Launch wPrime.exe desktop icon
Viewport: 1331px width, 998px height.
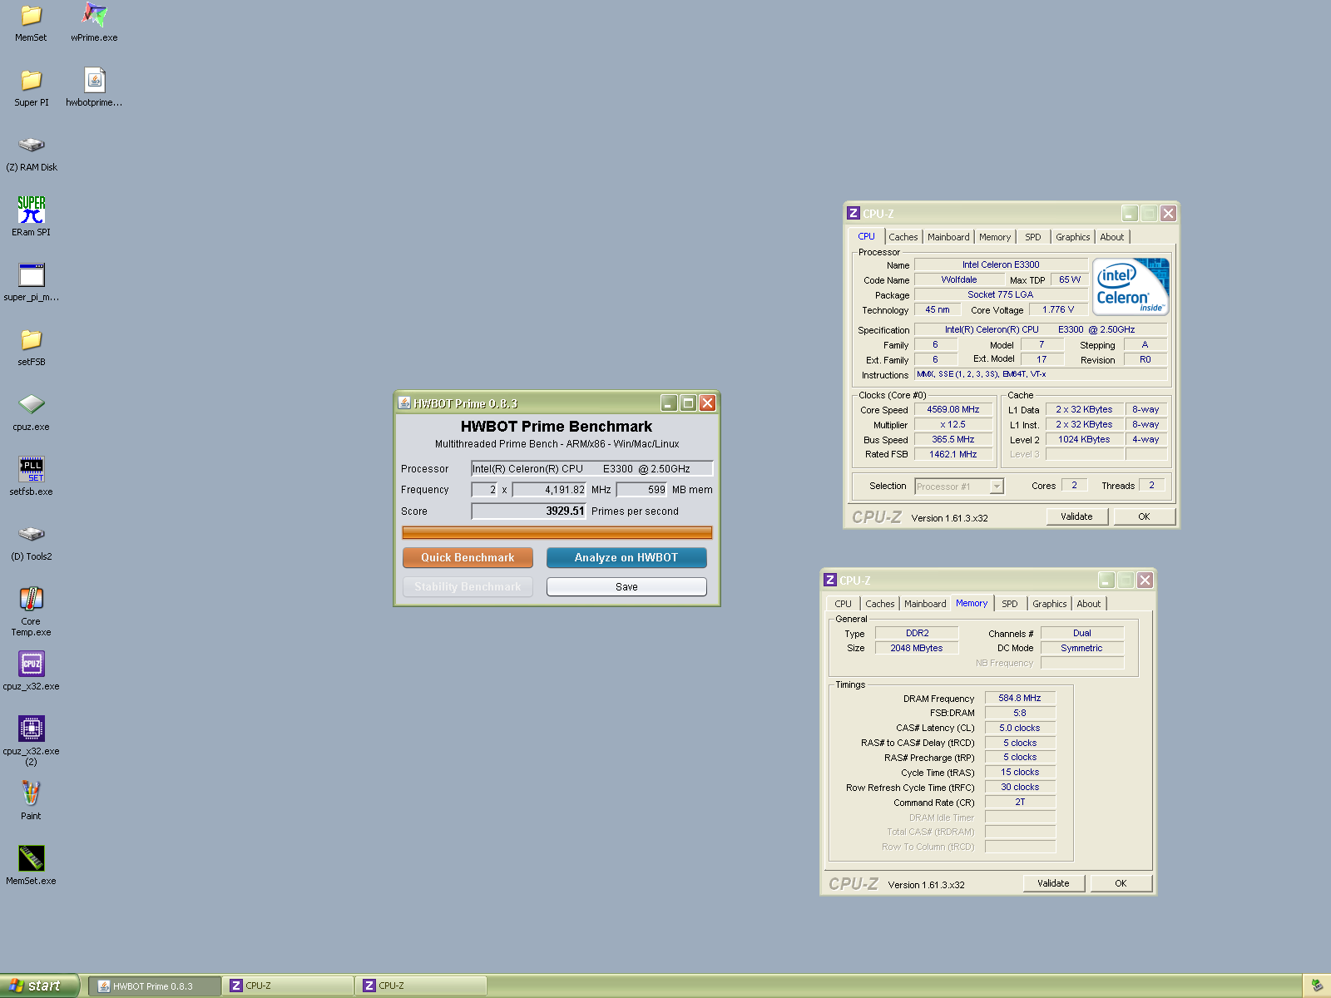(94, 16)
